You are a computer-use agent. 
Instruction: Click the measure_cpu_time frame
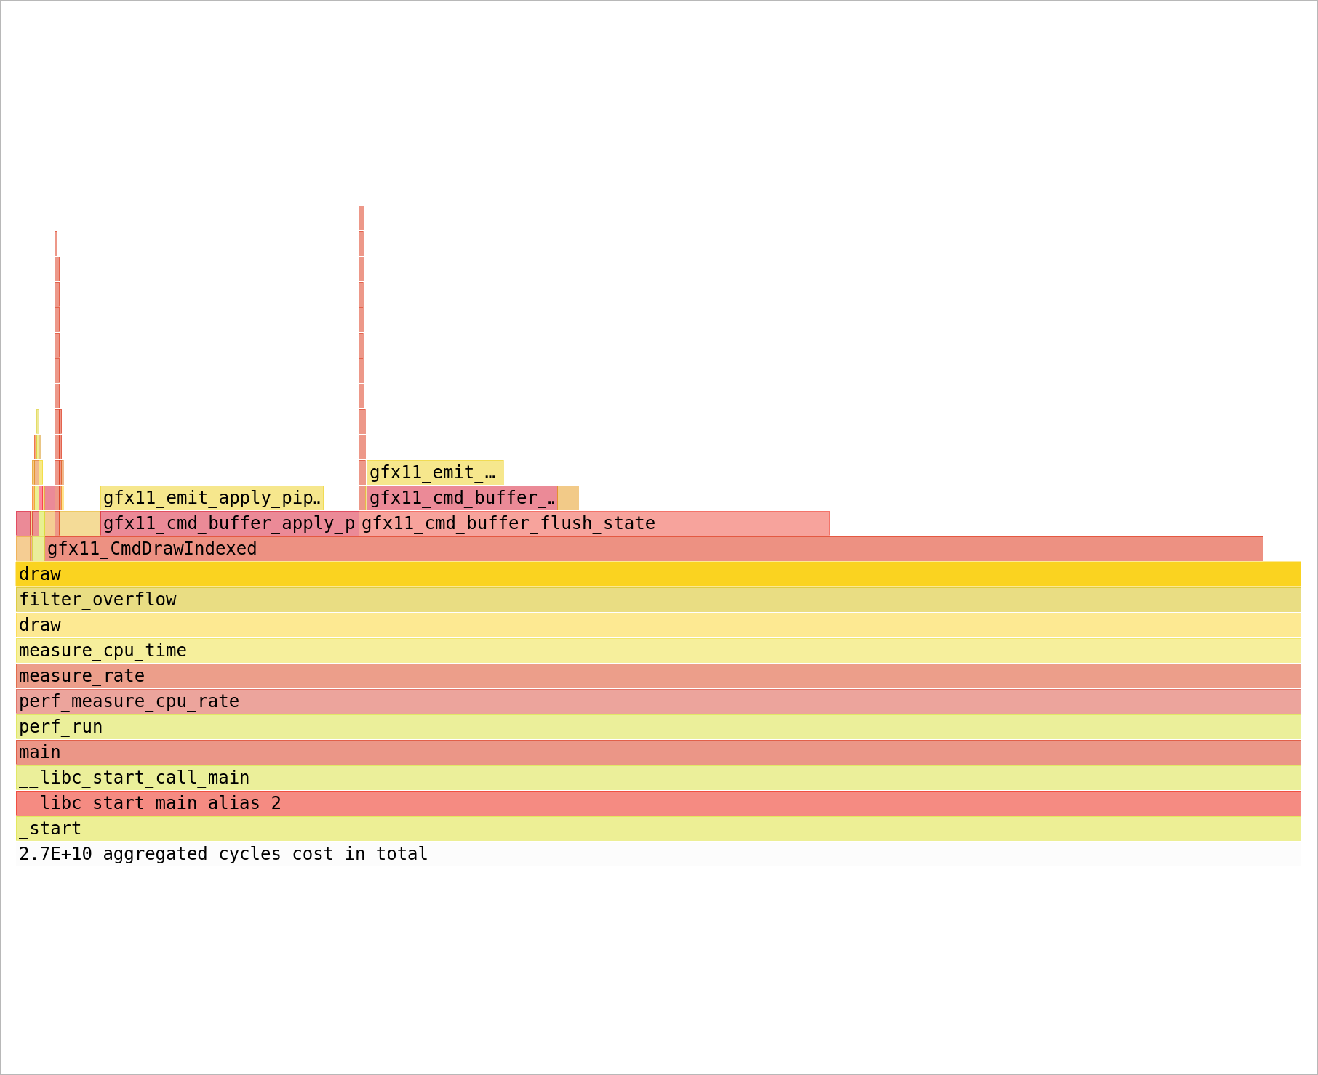658,651
